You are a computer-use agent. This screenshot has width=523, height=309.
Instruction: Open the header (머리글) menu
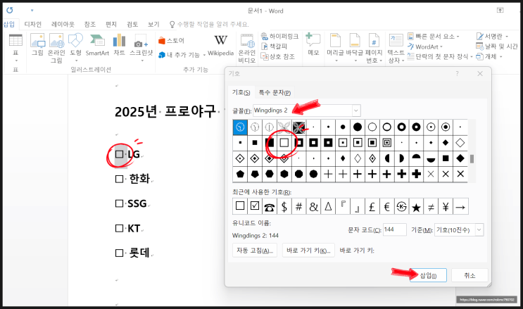pos(335,47)
